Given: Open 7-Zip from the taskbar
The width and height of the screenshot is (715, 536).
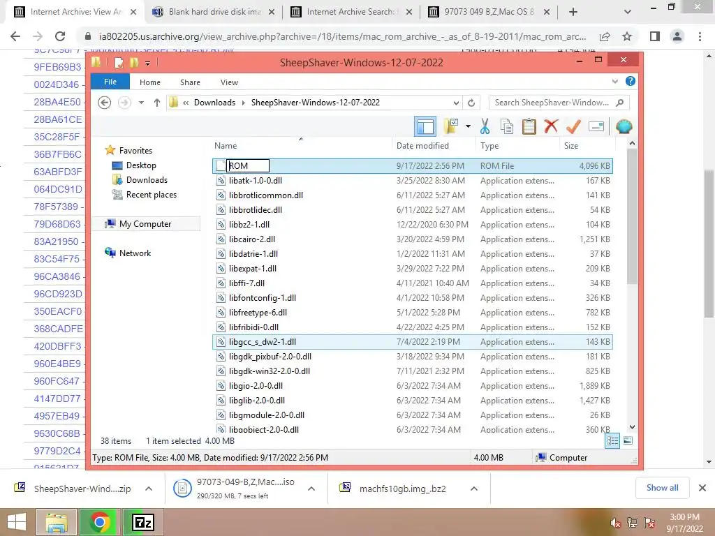Looking at the screenshot, I should tap(142, 522).
